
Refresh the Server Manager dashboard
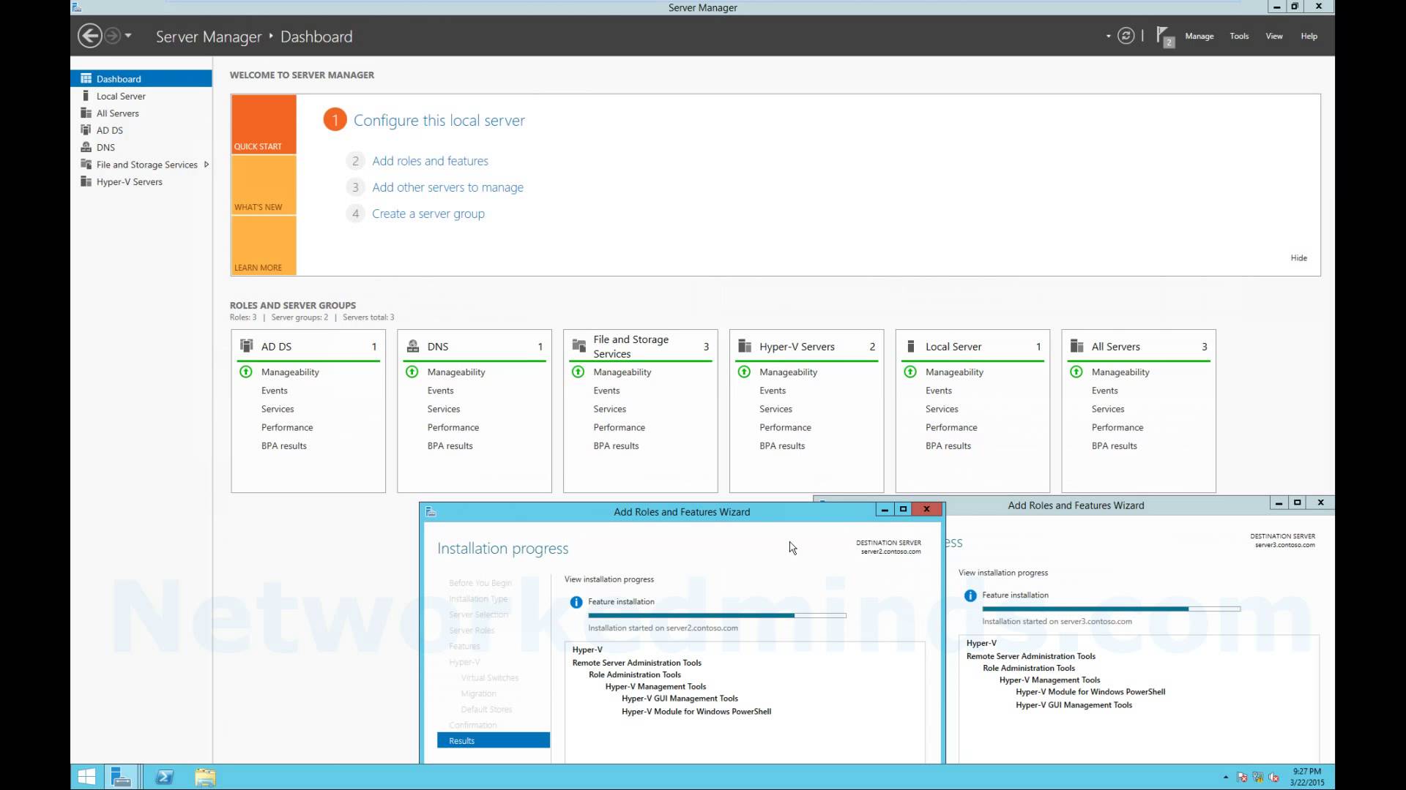coord(1126,36)
